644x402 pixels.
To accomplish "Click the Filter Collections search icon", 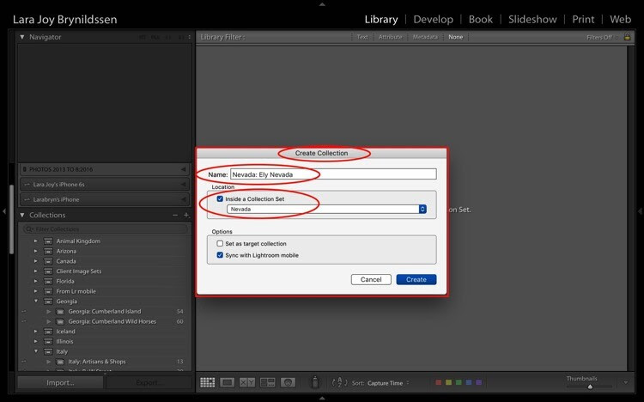I will (x=29, y=229).
